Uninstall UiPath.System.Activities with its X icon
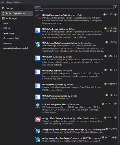Viewport: 120px width, 145px height. (115, 28)
